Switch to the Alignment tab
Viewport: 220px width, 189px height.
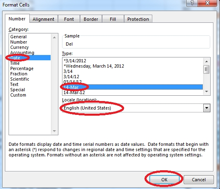(44, 19)
